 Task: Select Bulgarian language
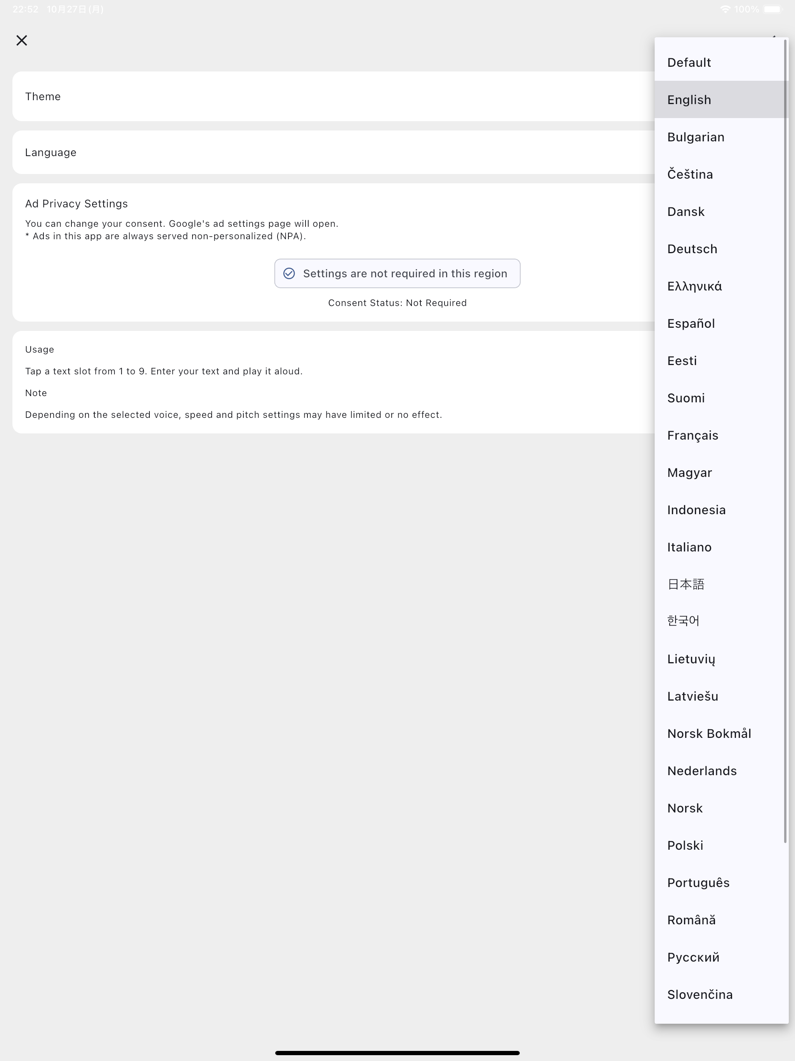[721, 137]
